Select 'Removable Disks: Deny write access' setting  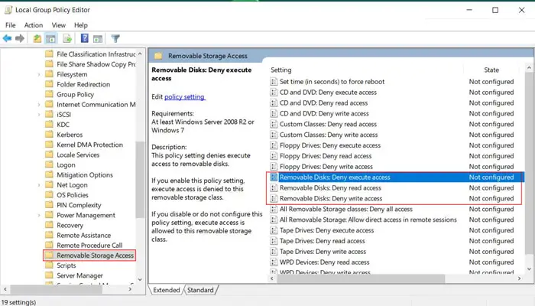(330, 198)
